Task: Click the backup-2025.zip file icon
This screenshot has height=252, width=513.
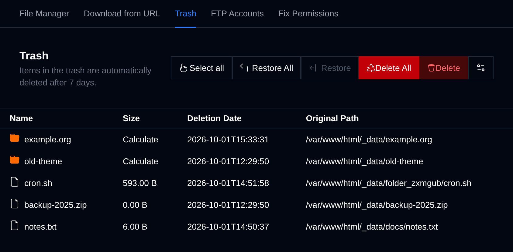Action: 15,204
